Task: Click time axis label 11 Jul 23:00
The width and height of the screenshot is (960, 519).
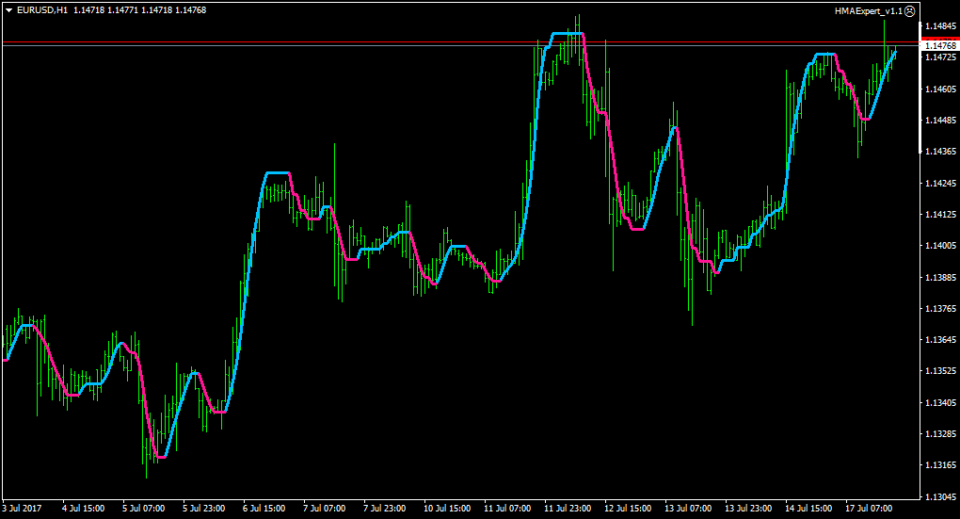Action: [x=568, y=509]
